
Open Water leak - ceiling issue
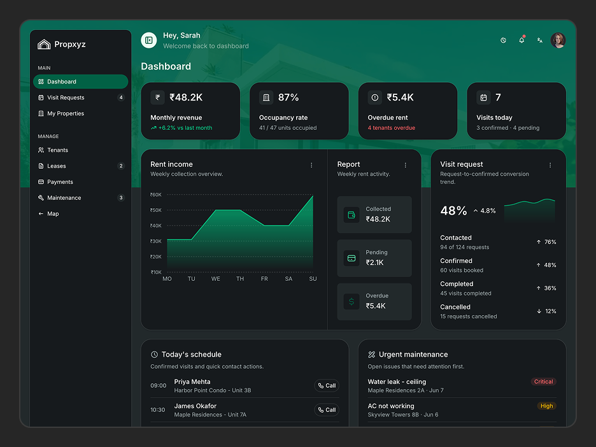(462, 386)
